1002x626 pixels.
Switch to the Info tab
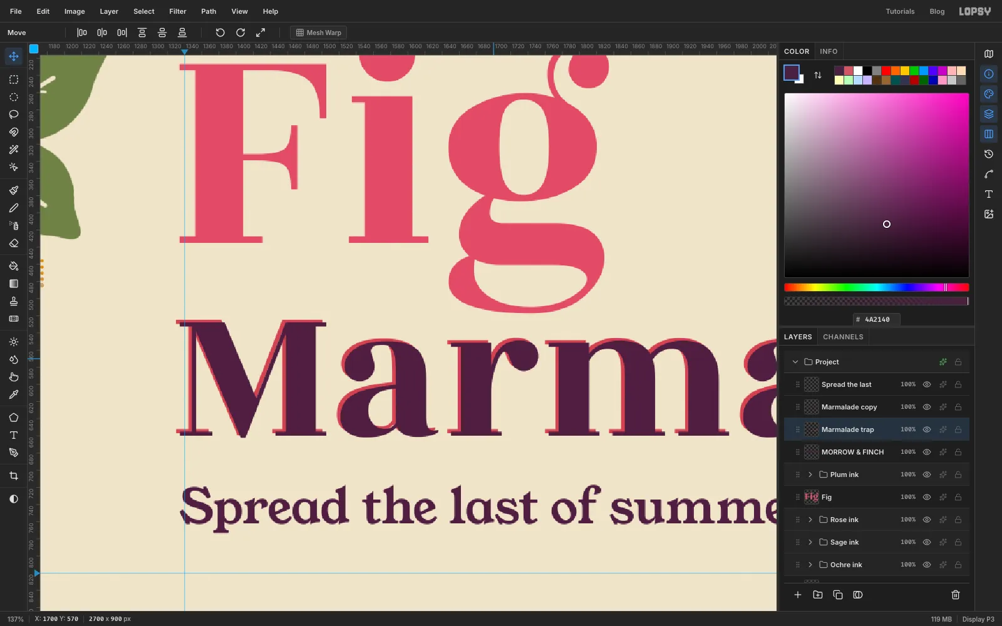(x=829, y=51)
